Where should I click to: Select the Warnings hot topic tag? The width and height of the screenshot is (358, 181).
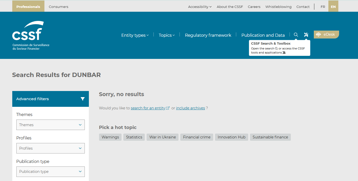click(110, 137)
